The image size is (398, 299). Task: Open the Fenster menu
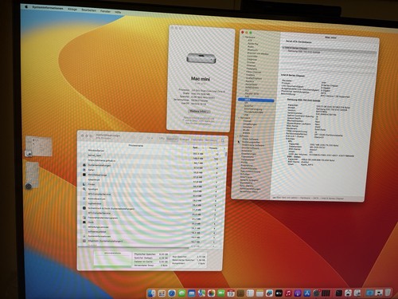(105, 11)
